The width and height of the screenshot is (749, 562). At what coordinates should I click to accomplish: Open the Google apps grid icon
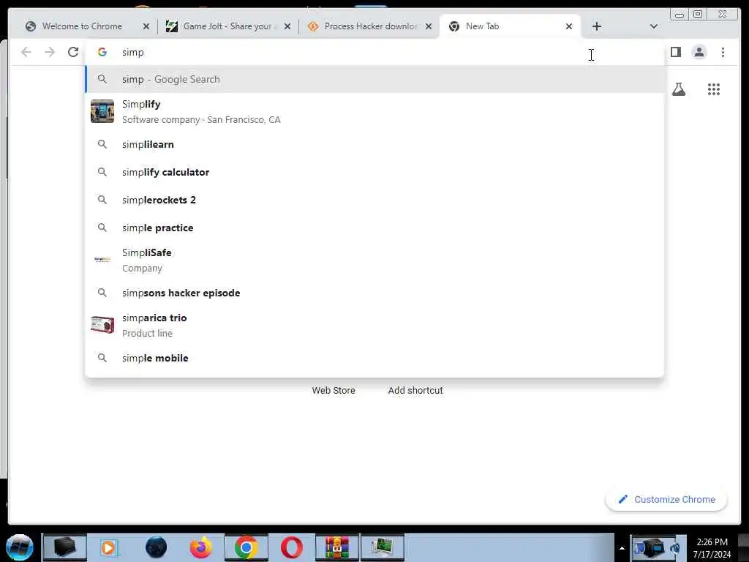point(714,89)
